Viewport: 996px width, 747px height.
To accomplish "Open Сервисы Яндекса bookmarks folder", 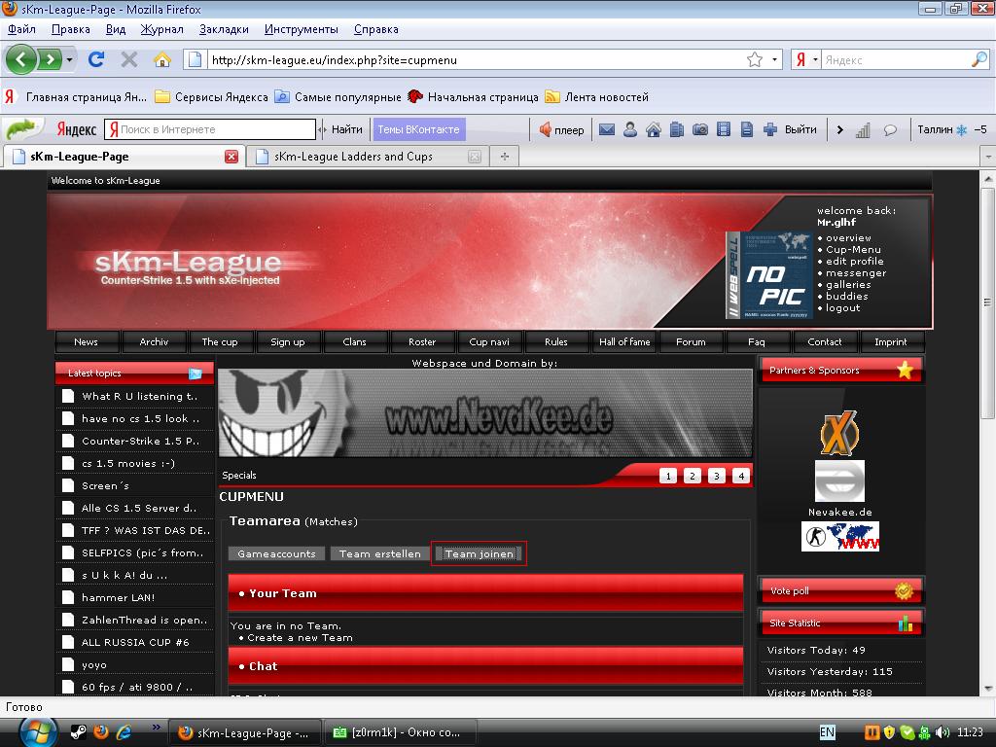I will (x=211, y=97).
